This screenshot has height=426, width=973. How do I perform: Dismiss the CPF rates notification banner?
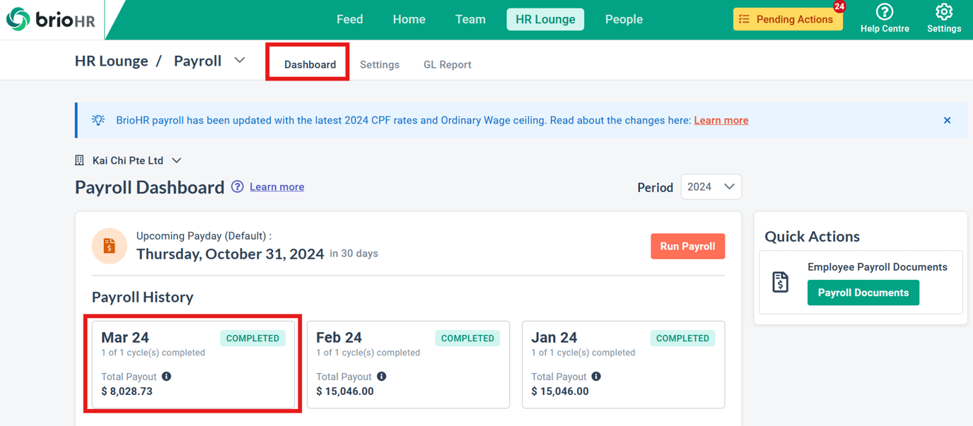pos(947,121)
